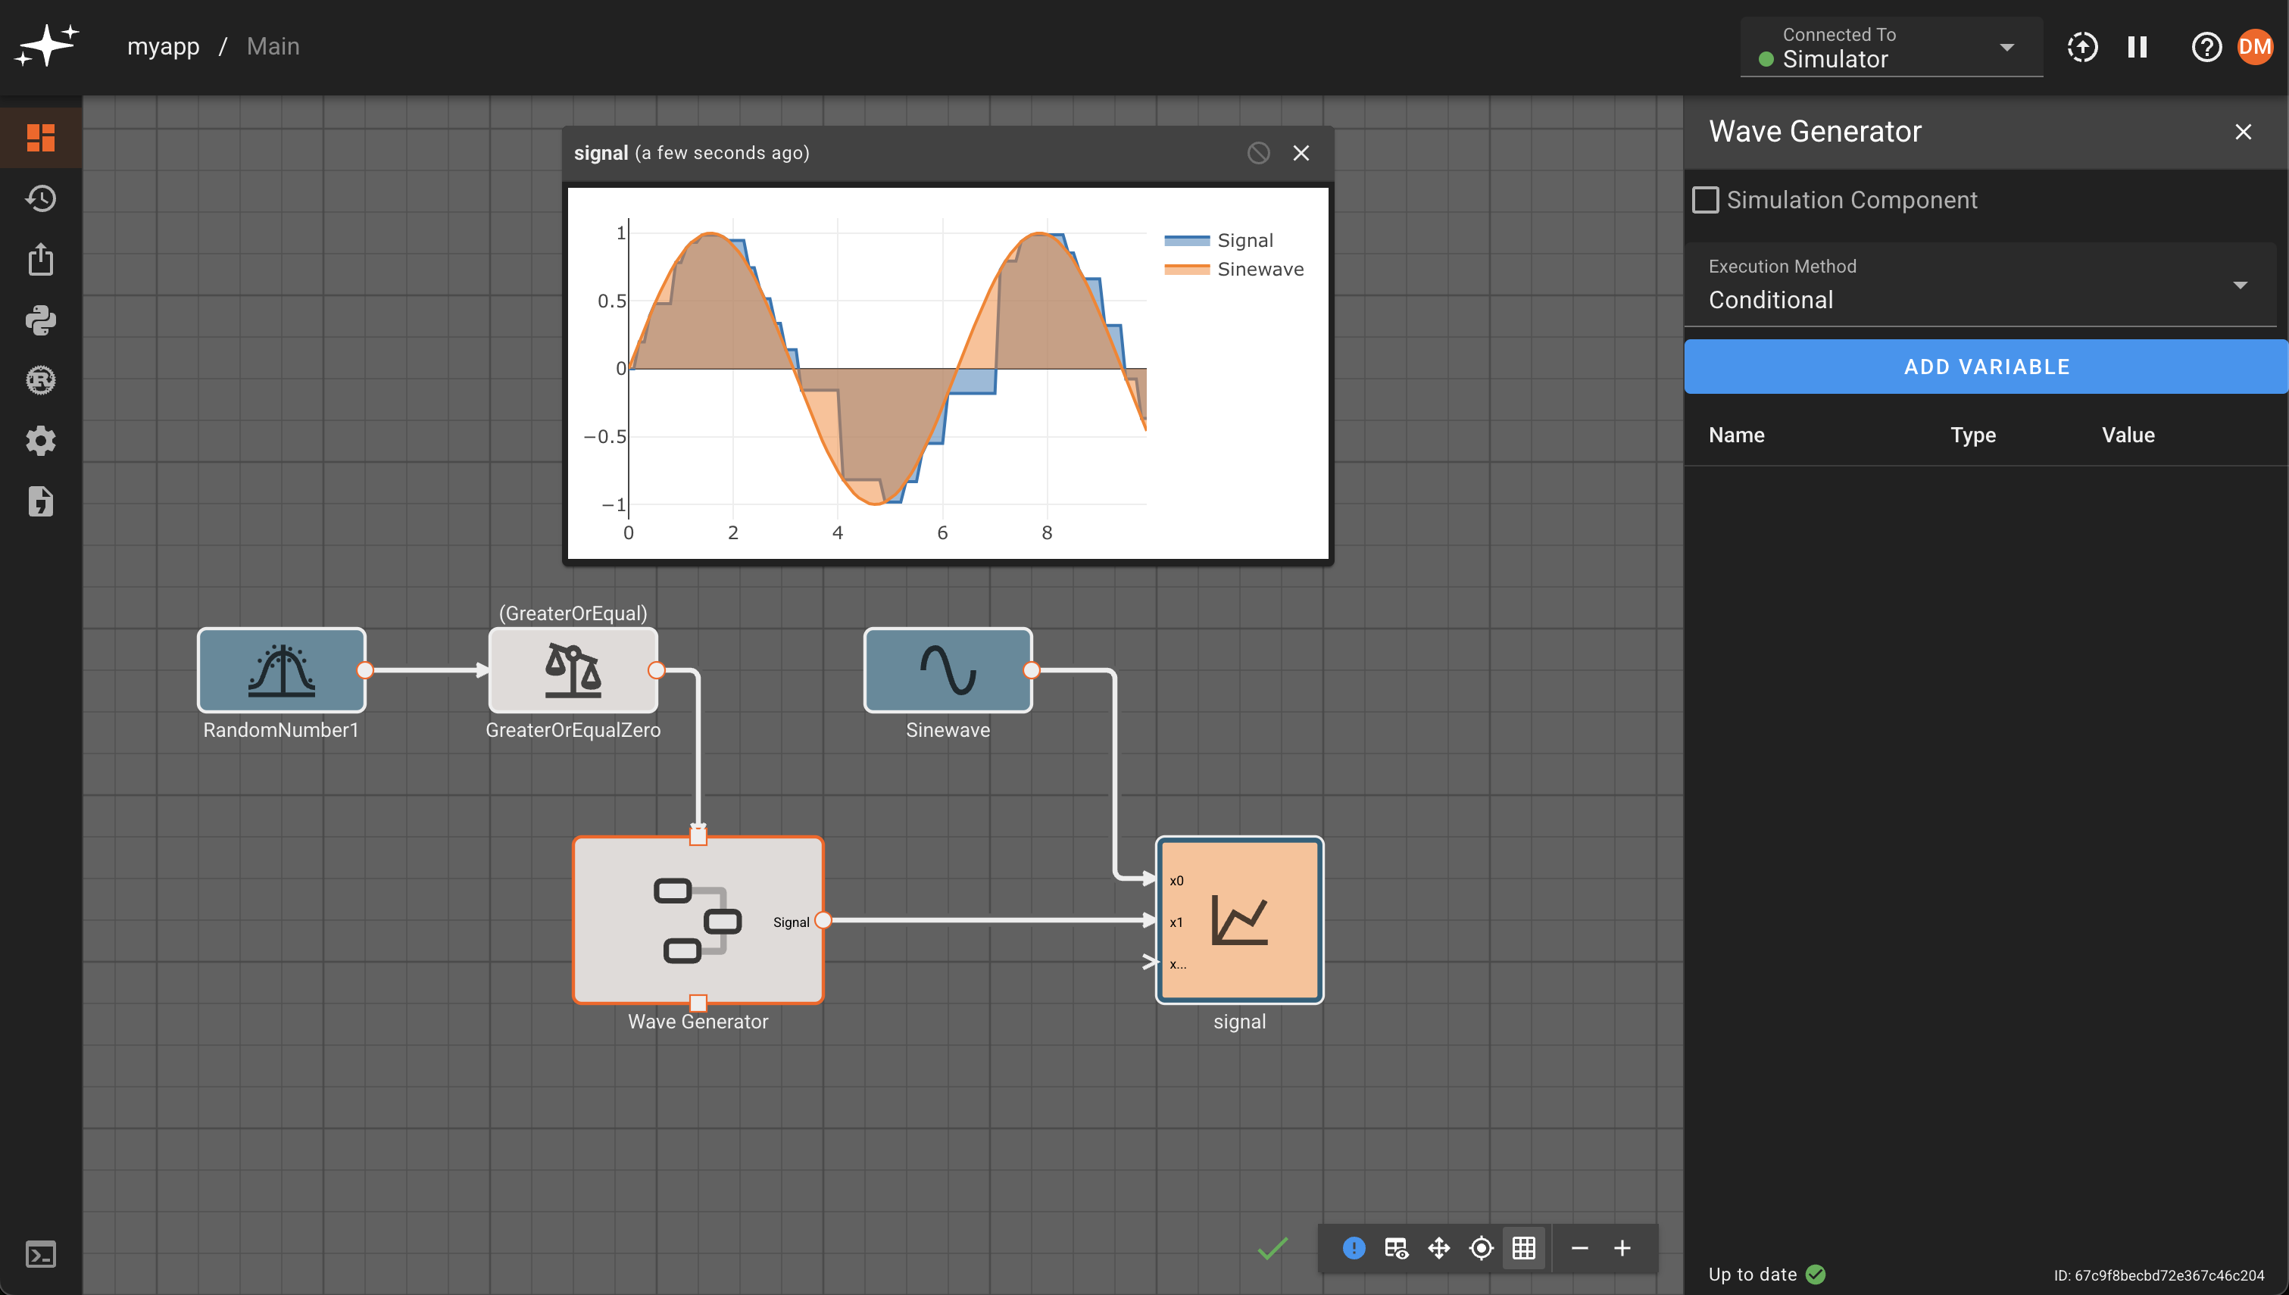Click the Wave Generator bottom port
This screenshot has width=2289, height=1295.
[x=698, y=1003]
